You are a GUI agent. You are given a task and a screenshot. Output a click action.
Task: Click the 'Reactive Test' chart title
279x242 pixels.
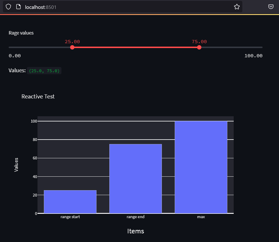tap(38, 96)
